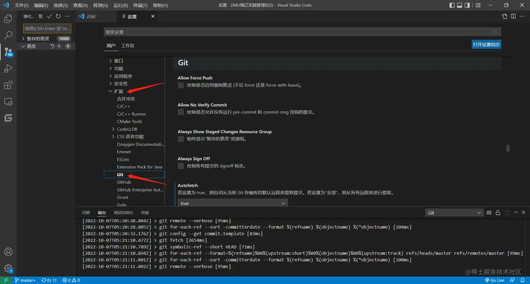This screenshot has width=530, height=284.
Task: Open the Manage gear icon
Action: 8,269
